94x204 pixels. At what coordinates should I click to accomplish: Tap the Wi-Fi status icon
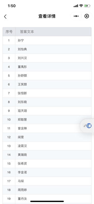click(81, 6)
